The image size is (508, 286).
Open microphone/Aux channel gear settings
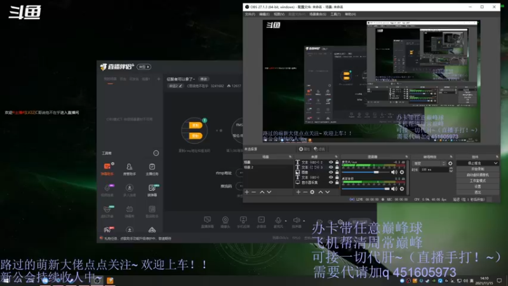pyautogui.click(x=402, y=172)
